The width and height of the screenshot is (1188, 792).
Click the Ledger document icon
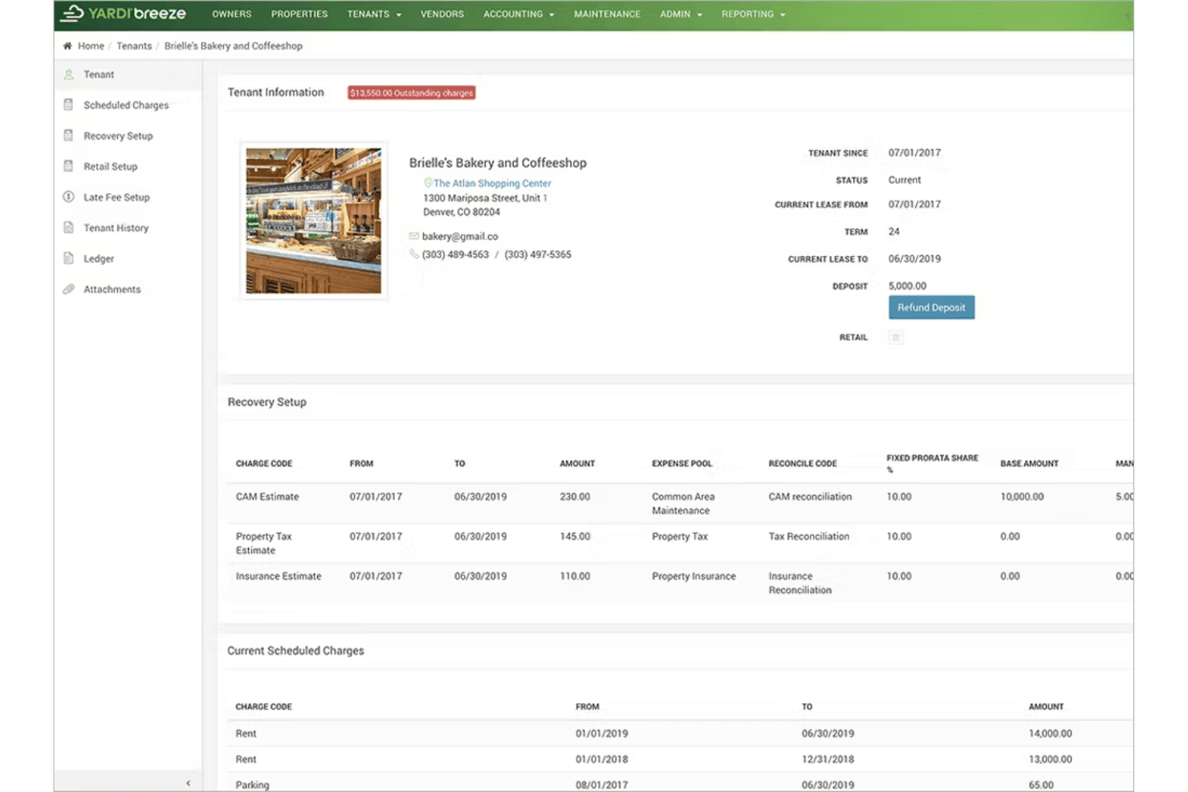click(x=68, y=258)
